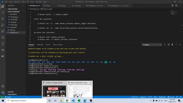The image size is (183, 103).
Task: Open the File menu
Action: click(6, 2)
